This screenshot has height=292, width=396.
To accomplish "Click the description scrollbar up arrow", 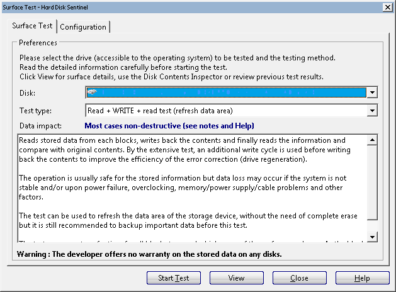I will point(371,140).
